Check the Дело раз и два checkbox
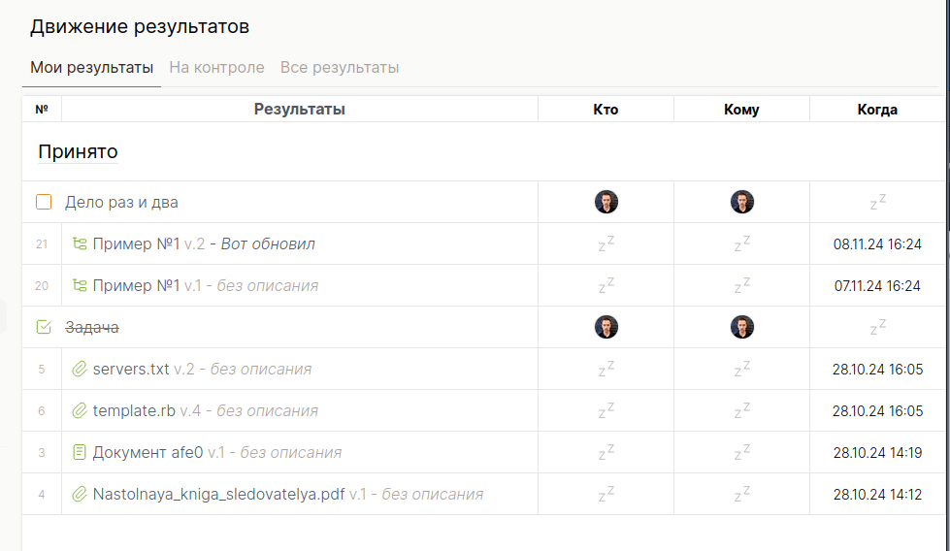The height and width of the screenshot is (551, 950). [x=44, y=202]
